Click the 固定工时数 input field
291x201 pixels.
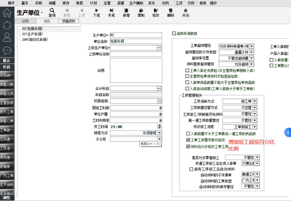pyautogui.click(x=136, y=108)
